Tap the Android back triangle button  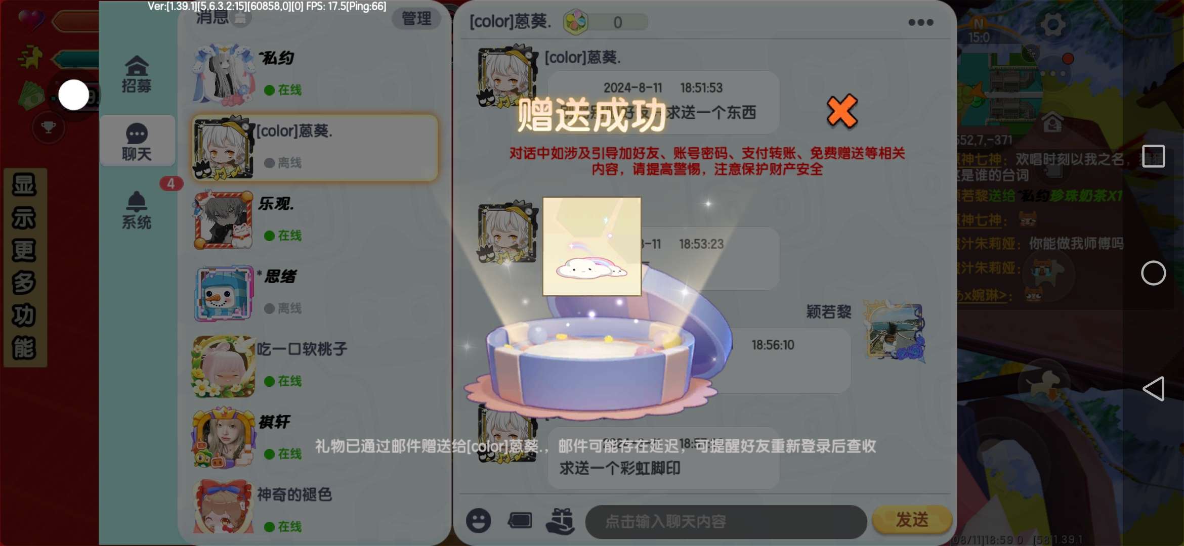pos(1153,389)
